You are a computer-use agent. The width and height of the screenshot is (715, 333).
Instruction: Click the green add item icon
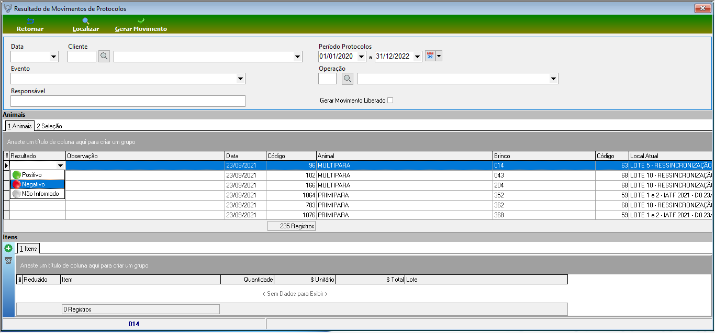click(x=8, y=249)
